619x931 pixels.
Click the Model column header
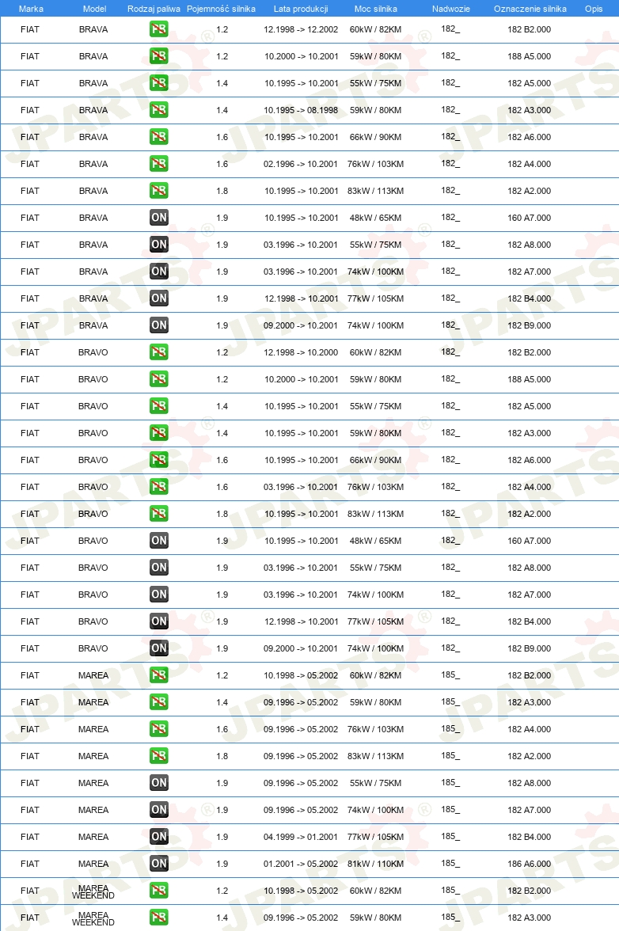pyautogui.click(x=94, y=9)
